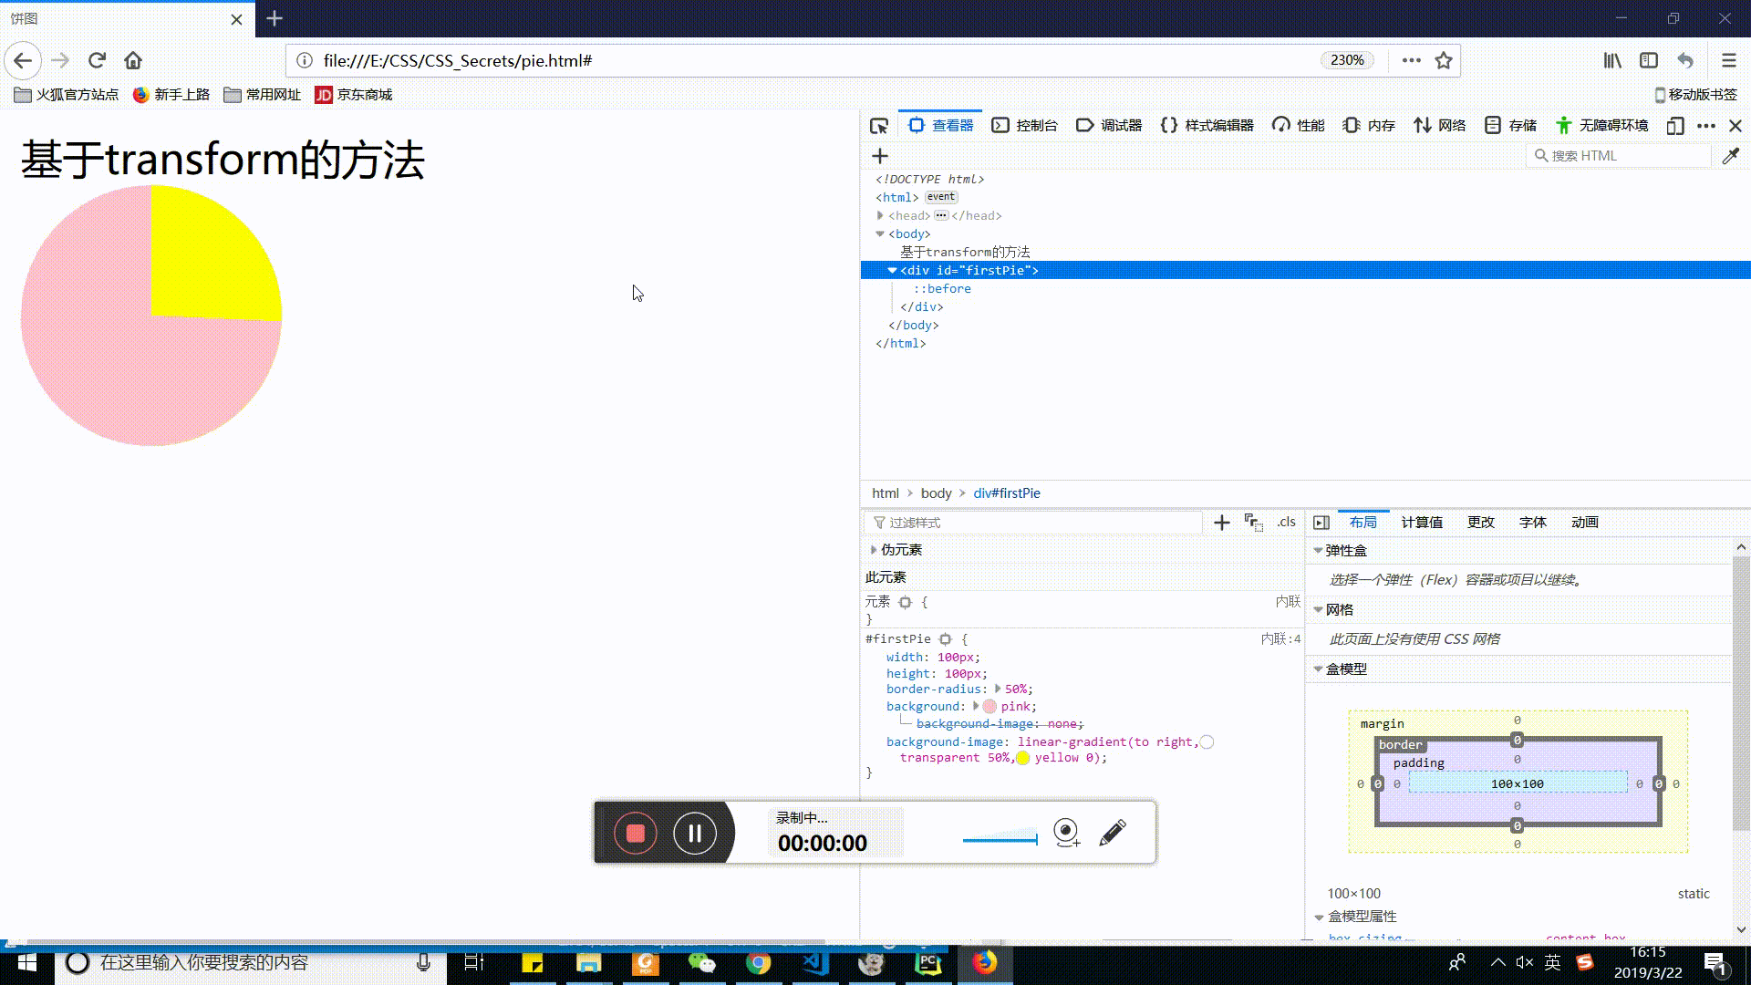Open the Accessibility (无障碍环境) tab

(1602, 126)
